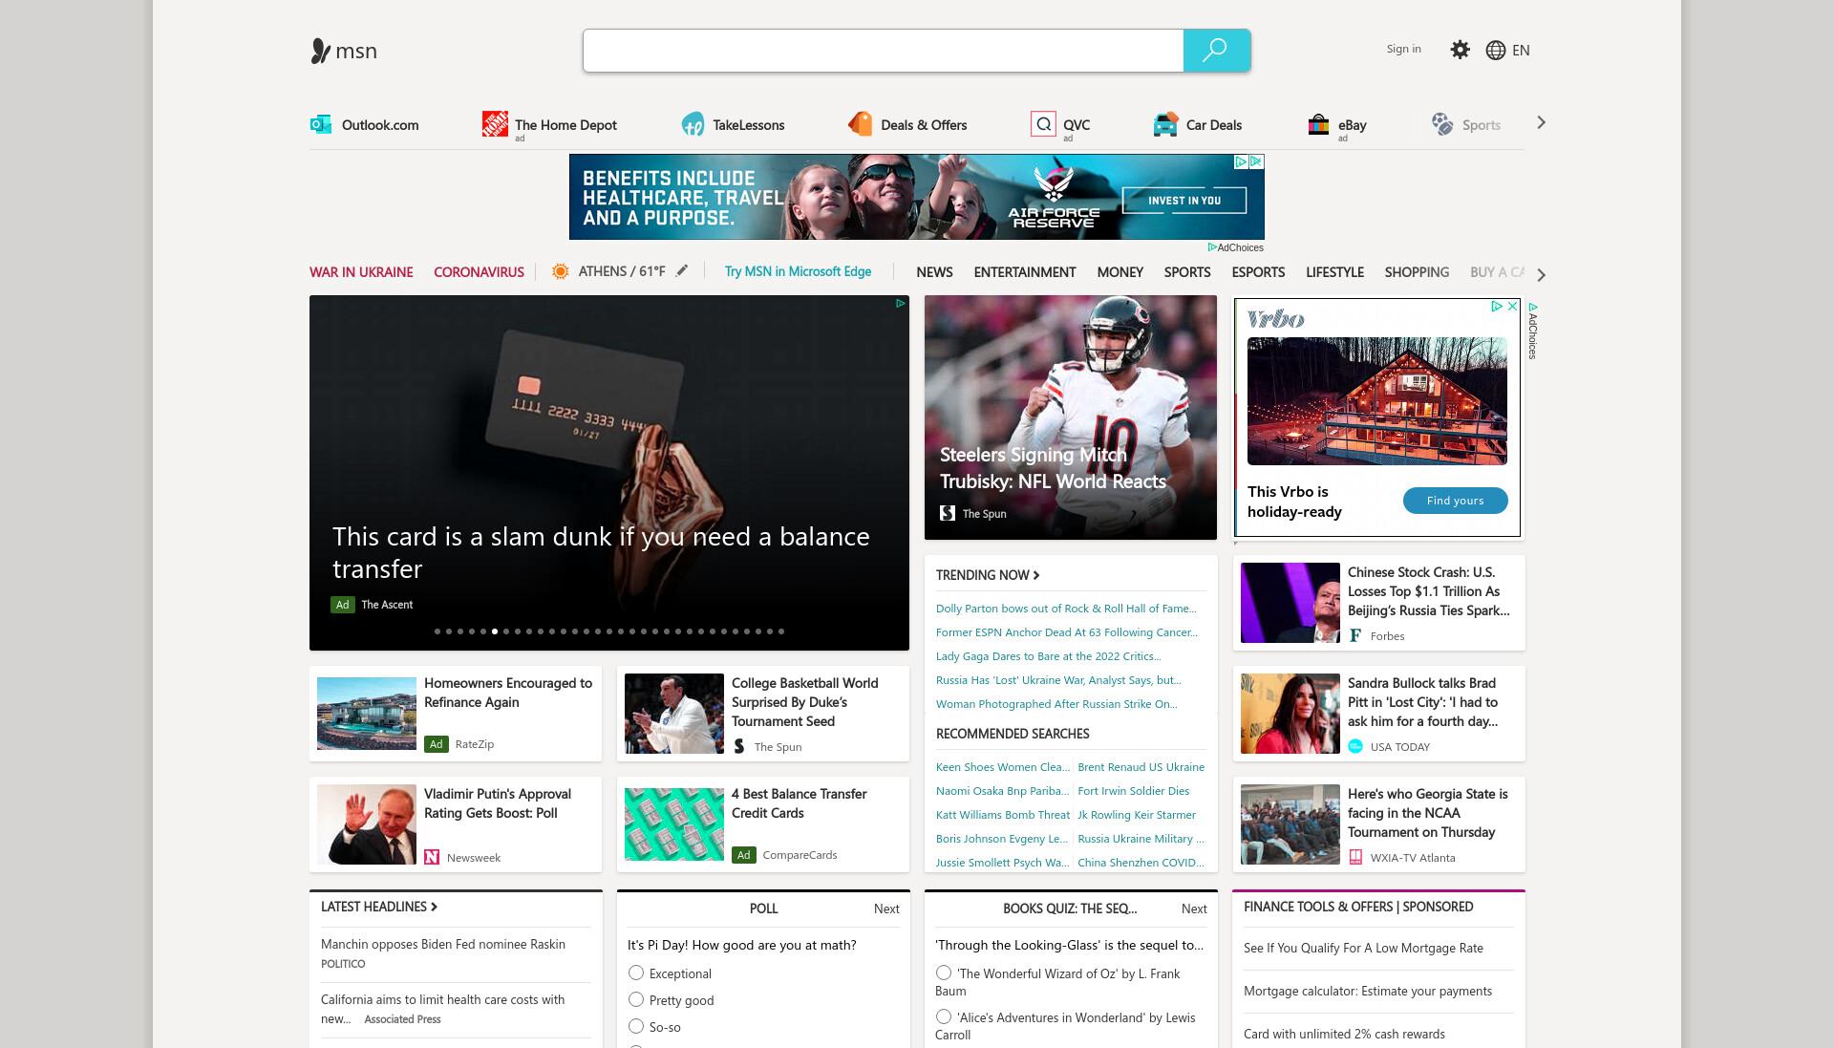This screenshot has height=1048, width=1834.
Task: Click the highlighted active carousel dot
Action: tap(495, 631)
